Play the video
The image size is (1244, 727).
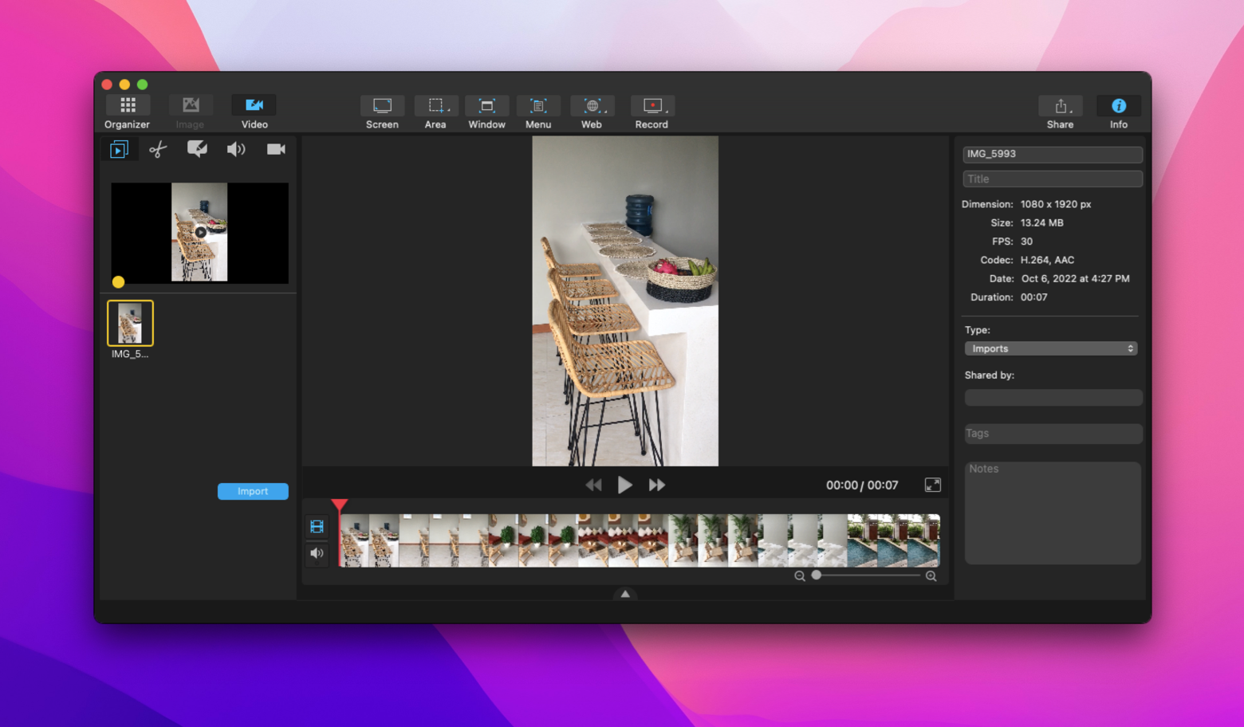(x=625, y=485)
